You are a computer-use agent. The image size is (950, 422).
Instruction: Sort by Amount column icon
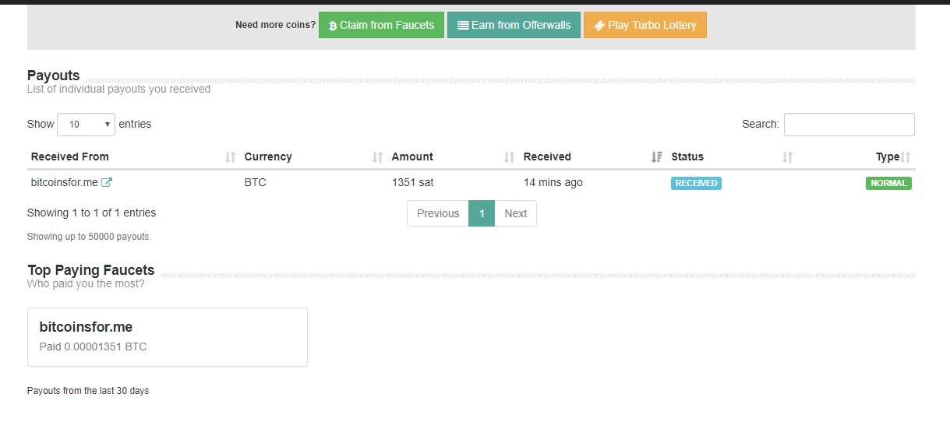[x=509, y=157]
